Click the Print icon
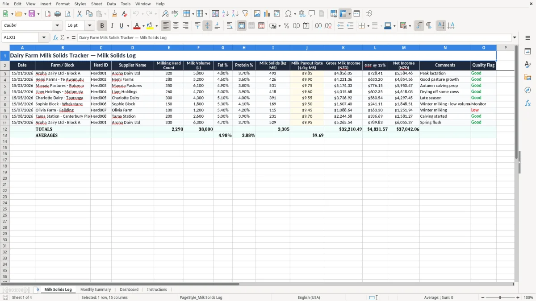The width and height of the screenshot is (536, 301). point(58,14)
